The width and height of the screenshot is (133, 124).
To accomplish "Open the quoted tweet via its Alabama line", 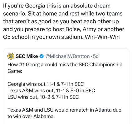I will tap(31, 116).
